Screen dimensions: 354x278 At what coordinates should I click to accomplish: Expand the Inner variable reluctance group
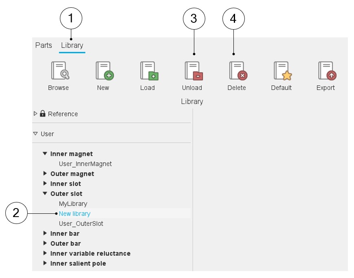[x=45, y=254]
